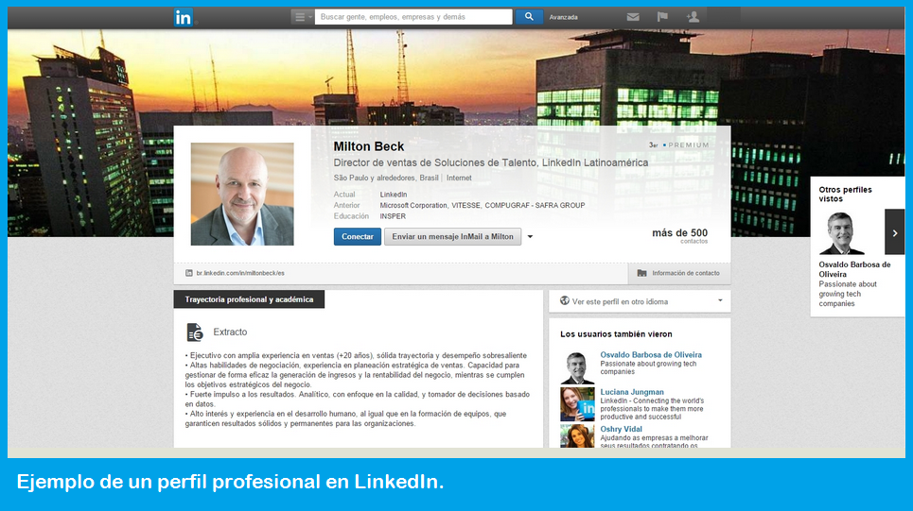Open Luciana Jungman's profile link
The height and width of the screenshot is (511, 913).
tap(632, 392)
